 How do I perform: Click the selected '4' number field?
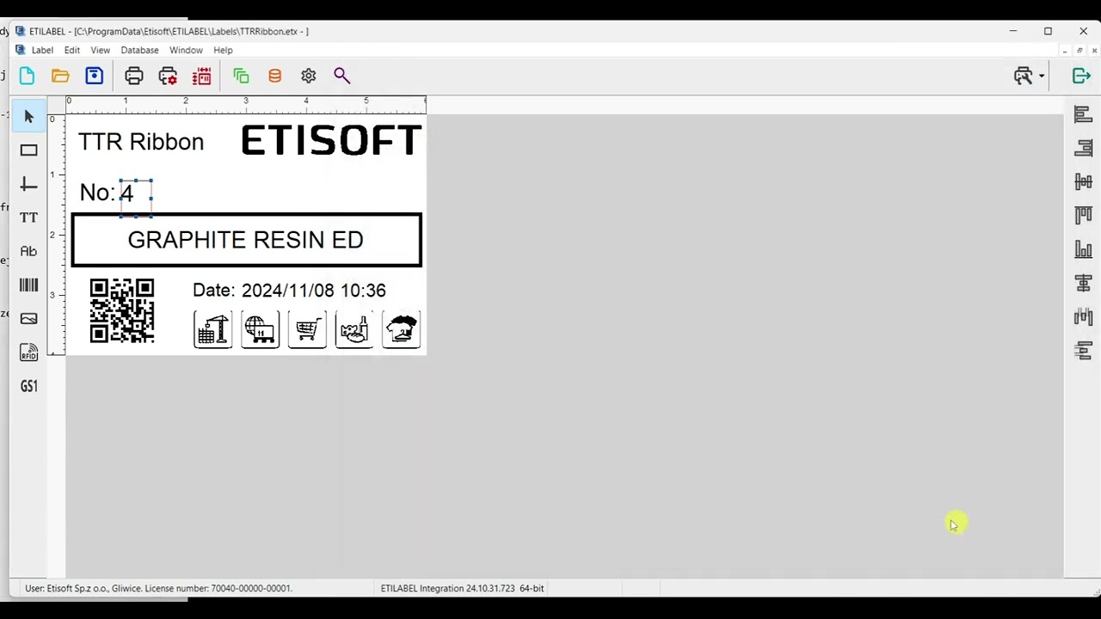(x=136, y=198)
